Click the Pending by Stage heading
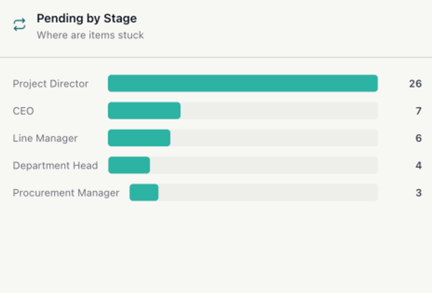The width and height of the screenshot is (432, 293). click(x=87, y=19)
